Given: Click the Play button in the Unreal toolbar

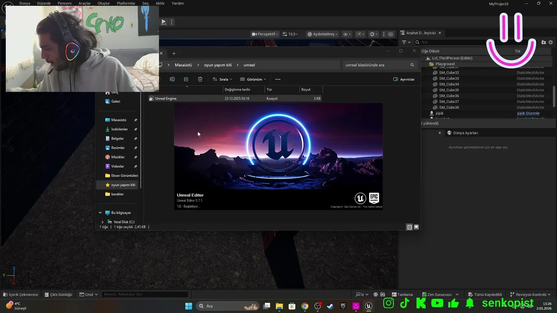Looking at the screenshot, I should coord(164,22).
